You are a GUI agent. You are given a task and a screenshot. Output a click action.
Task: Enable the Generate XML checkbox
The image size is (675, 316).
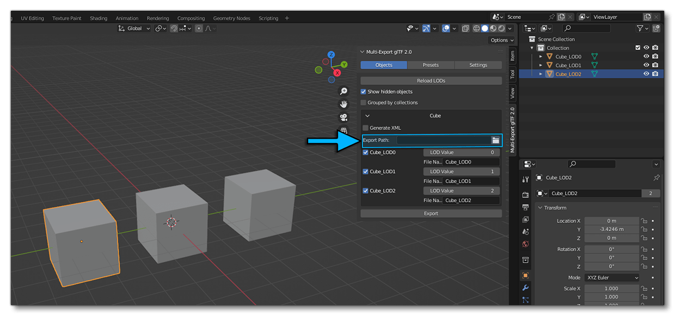366,128
